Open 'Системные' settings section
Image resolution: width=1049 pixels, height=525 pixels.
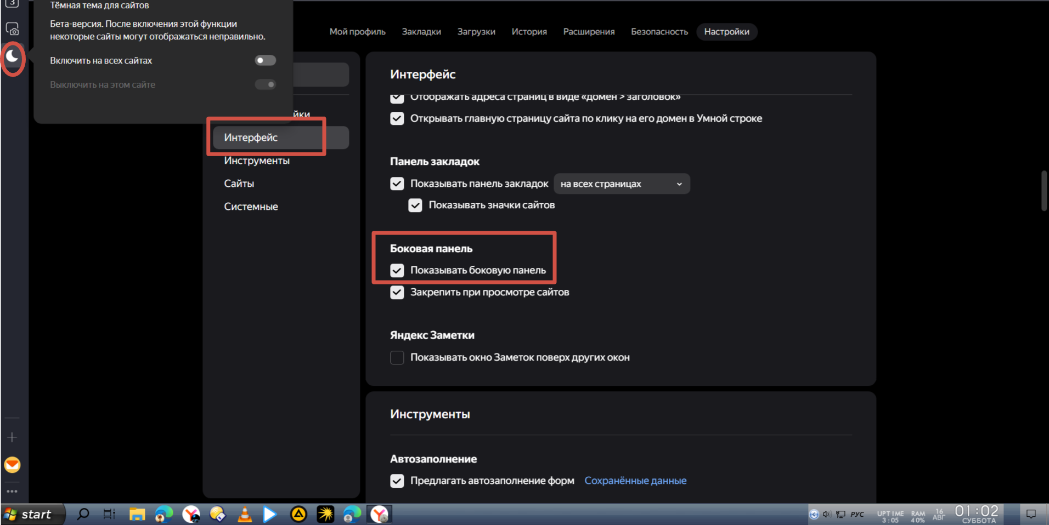[251, 207]
